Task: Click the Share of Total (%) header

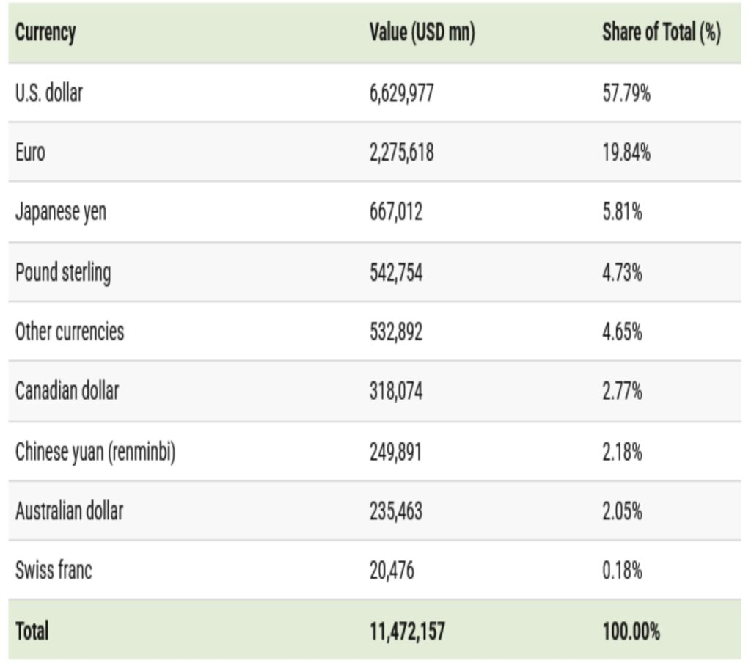Action: (x=661, y=33)
